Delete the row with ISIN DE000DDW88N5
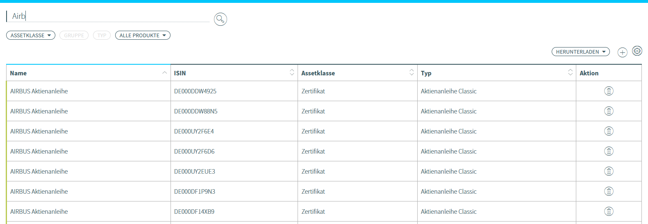The image size is (648, 224). (609, 111)
